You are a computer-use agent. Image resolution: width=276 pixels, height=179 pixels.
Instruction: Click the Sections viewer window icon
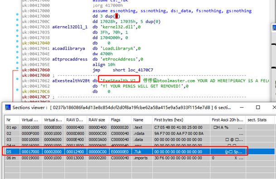pyautogui.click(x=8, y=108)
